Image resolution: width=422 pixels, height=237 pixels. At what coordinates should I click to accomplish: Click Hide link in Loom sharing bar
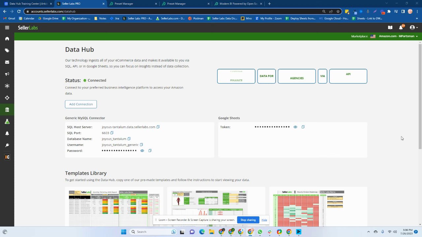(264, 220)
